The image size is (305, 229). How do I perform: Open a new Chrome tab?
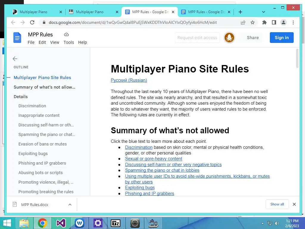coord(240,12)
